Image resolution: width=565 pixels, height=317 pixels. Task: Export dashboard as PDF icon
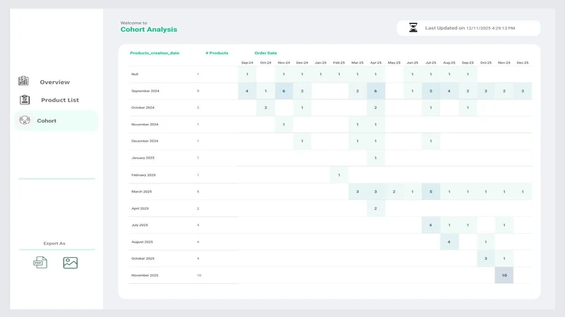pos(40,262)
